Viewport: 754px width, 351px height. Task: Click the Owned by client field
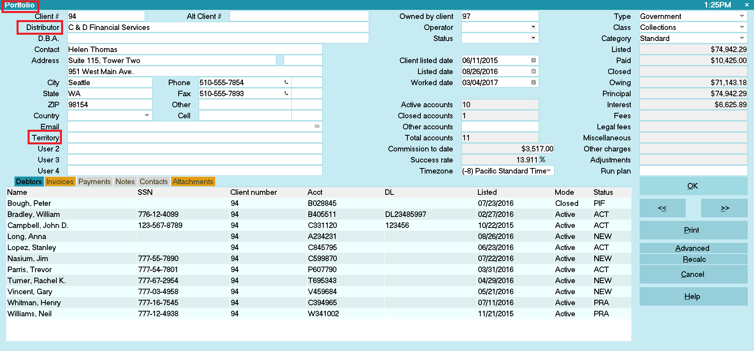pyautogui.click(x=500, y=16)
